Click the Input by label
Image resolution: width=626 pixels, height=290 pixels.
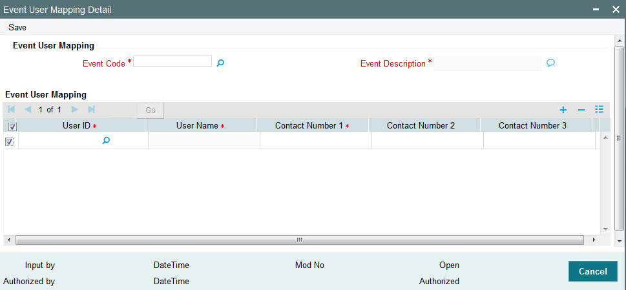coord(40,265)
